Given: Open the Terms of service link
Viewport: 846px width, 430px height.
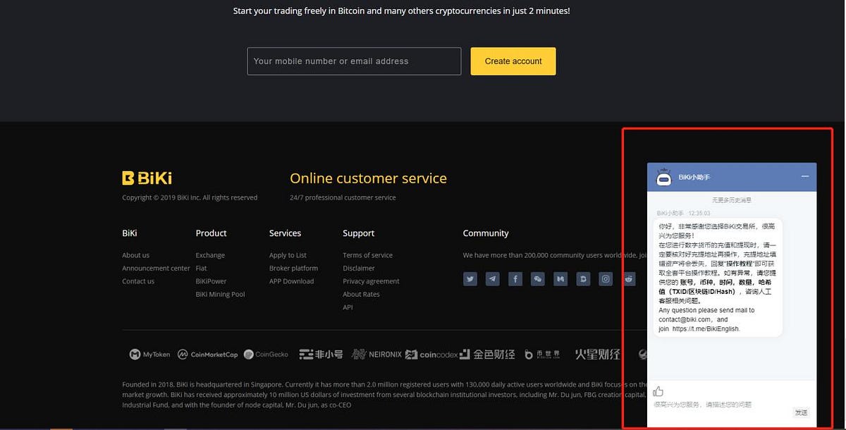Looking at the screenshot, I should tap(367, 255).
